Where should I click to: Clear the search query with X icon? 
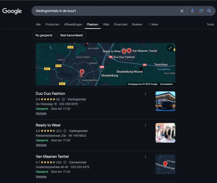(182, 11)
